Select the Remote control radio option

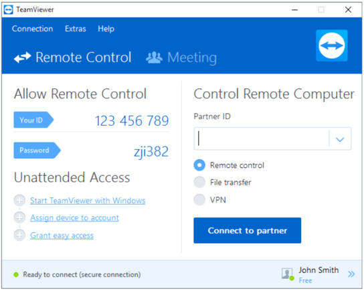click(x=199, y=165)
